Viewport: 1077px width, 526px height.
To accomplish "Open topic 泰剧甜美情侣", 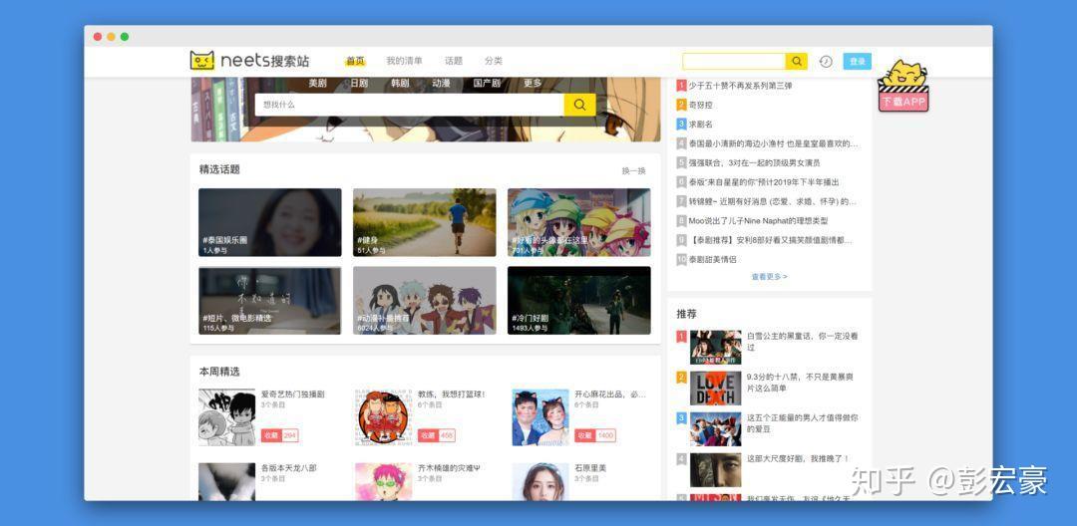I will [x=713, y=259].
